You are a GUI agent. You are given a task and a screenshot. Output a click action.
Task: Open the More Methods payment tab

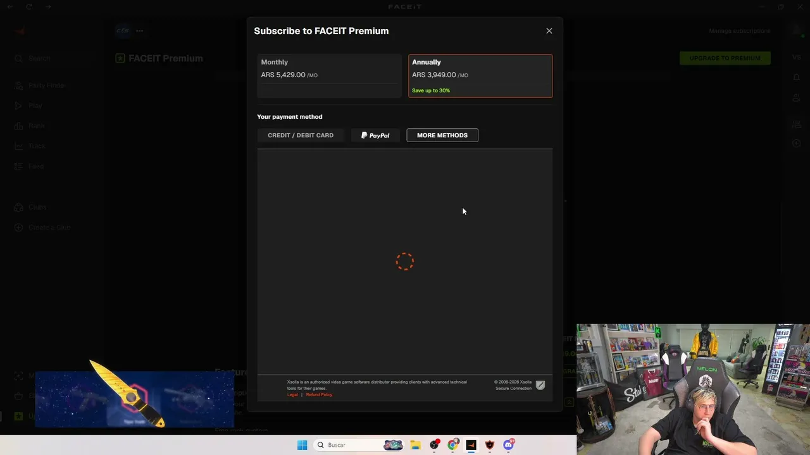point(442,135)
